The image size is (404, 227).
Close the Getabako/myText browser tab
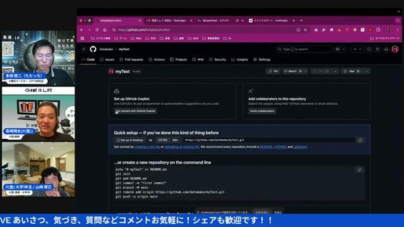tap(140, 21)
